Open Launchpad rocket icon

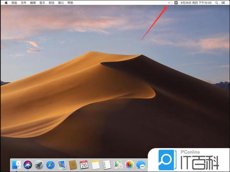tap(39, 165)
